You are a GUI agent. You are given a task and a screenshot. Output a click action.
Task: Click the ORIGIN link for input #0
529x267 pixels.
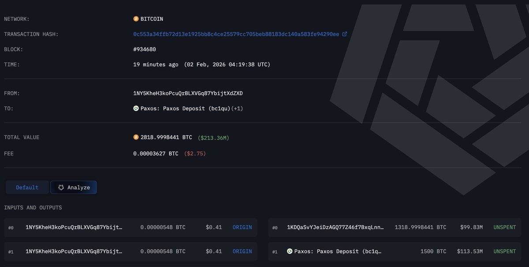coord(242,227)
